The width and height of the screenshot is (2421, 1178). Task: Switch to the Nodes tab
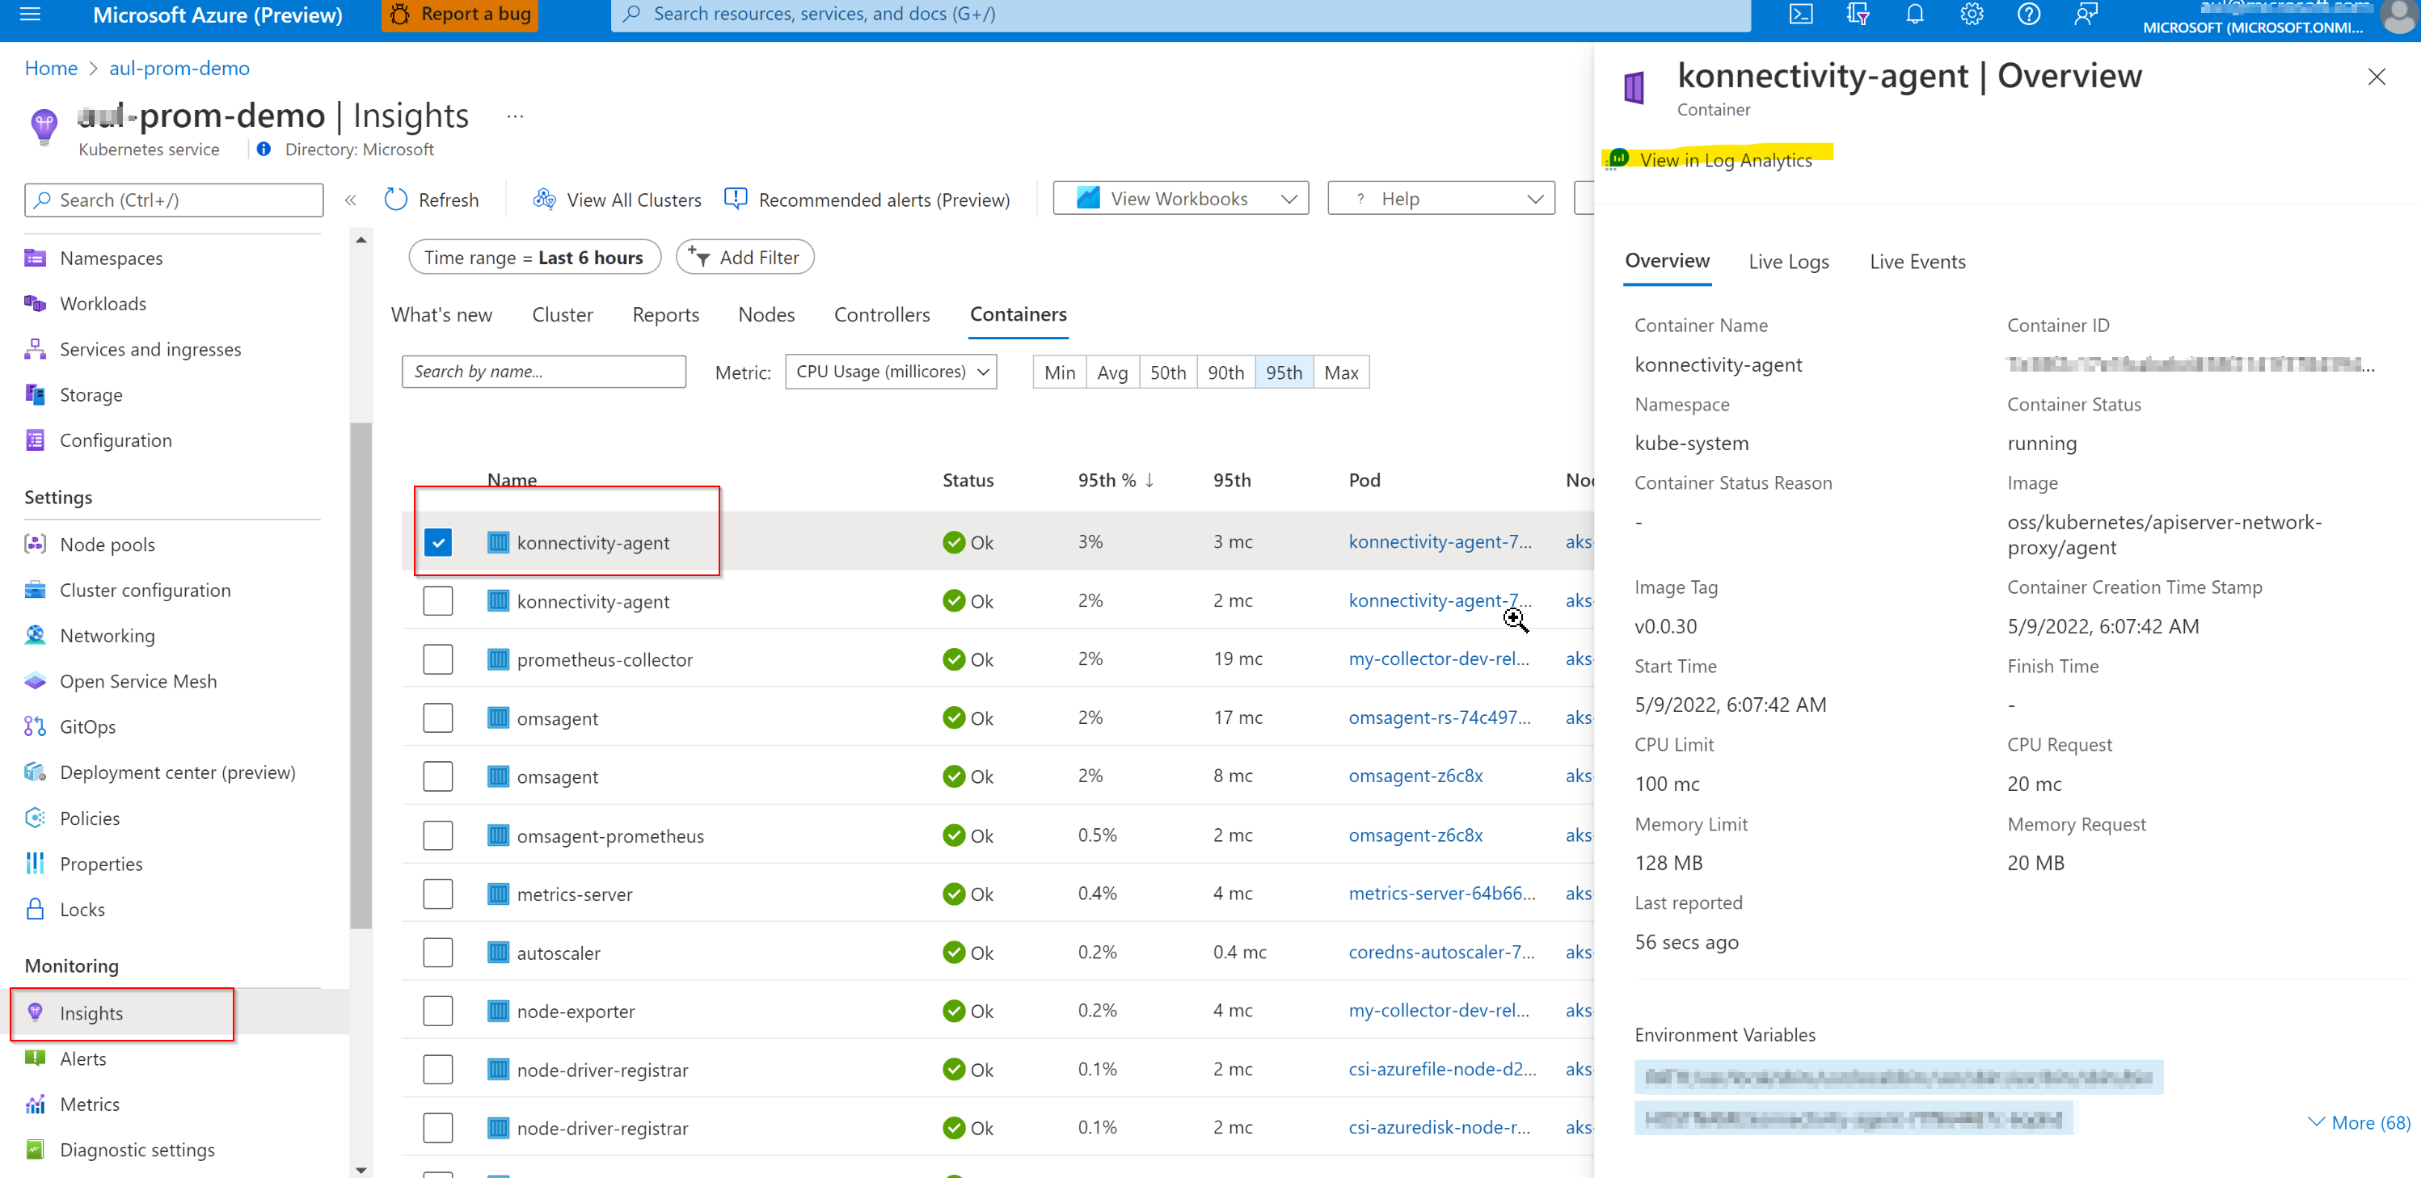point(766,314)
